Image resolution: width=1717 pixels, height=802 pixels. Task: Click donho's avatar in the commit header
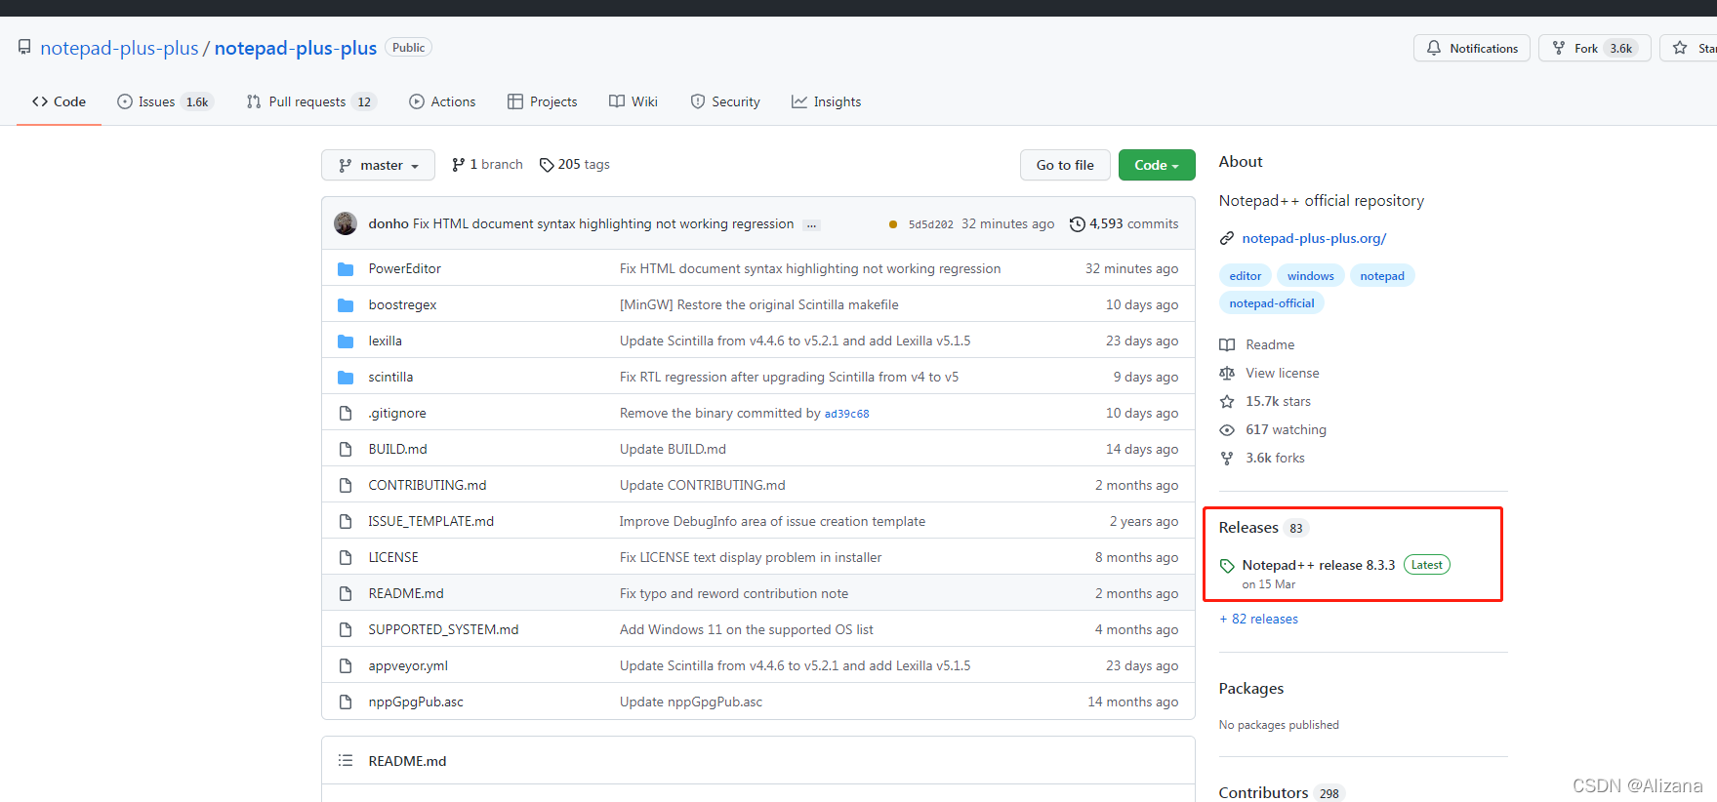coord(346,223)
